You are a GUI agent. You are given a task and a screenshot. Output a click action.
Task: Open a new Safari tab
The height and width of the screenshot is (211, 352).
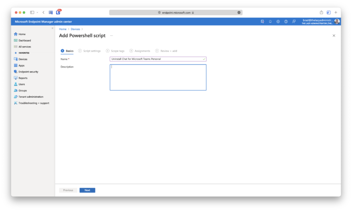336,12
